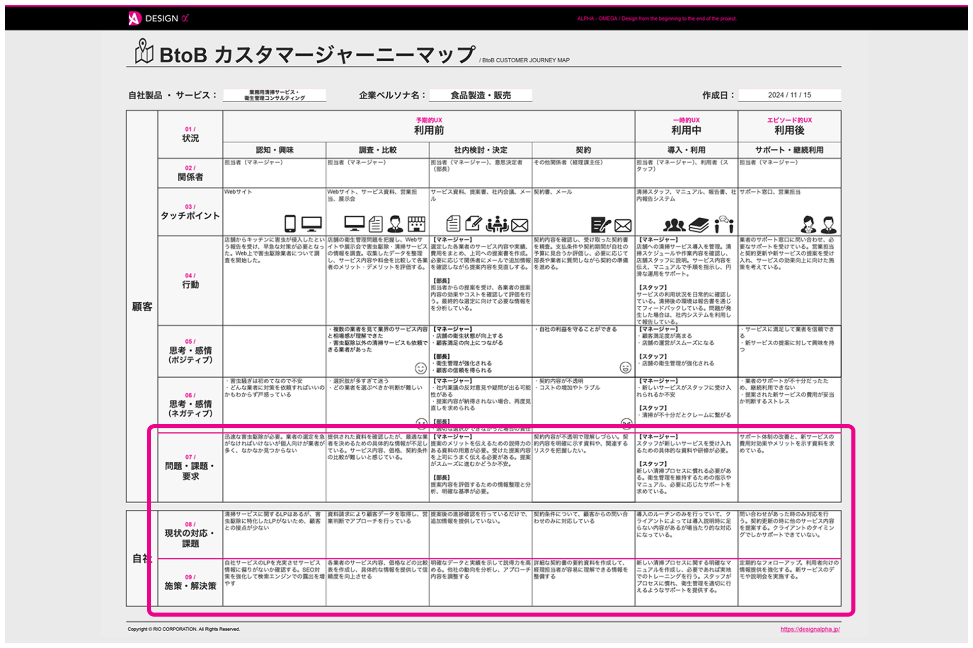Click the 02 / 関係者 row label
The image size is (973, 648).
pyautogui.click(x=190, y=173)
